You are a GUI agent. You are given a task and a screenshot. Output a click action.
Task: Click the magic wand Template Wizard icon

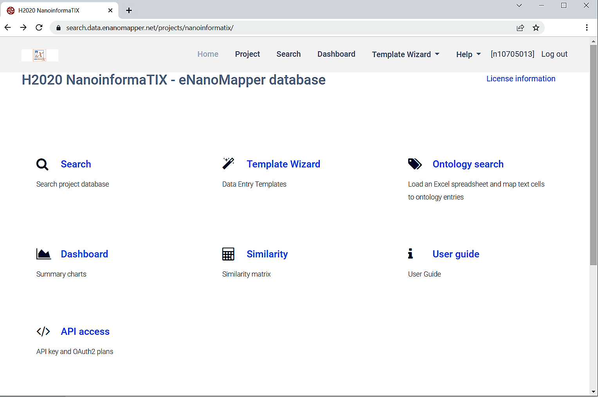(228, 163)
